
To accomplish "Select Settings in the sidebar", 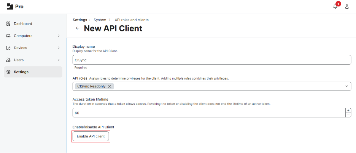I will [33, 72].
